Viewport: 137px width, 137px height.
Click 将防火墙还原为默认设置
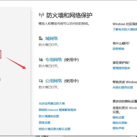[x=54, y=129]
